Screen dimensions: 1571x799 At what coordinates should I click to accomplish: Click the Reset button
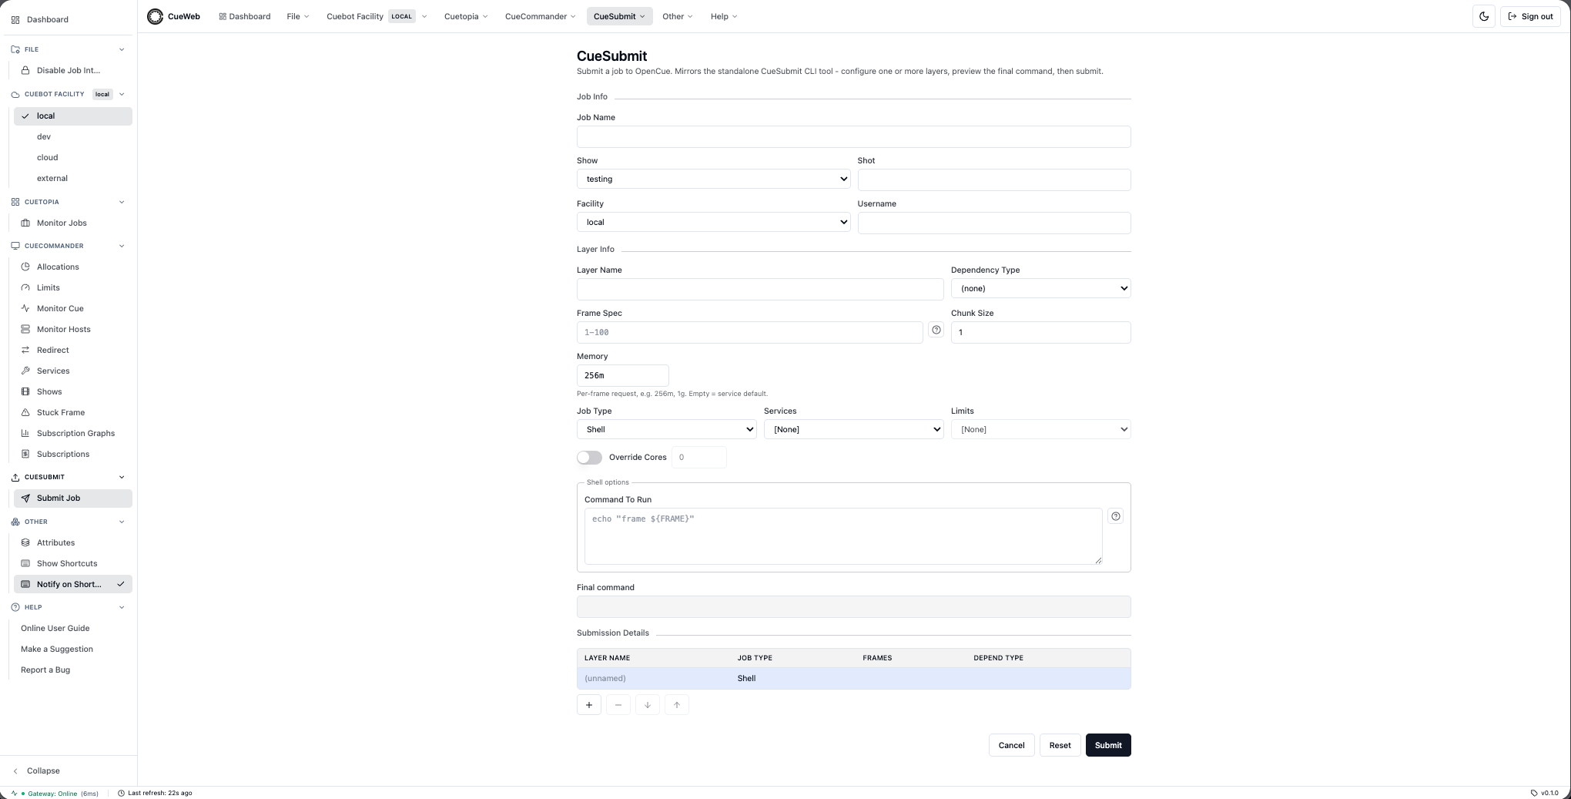tap(1060, 745)
